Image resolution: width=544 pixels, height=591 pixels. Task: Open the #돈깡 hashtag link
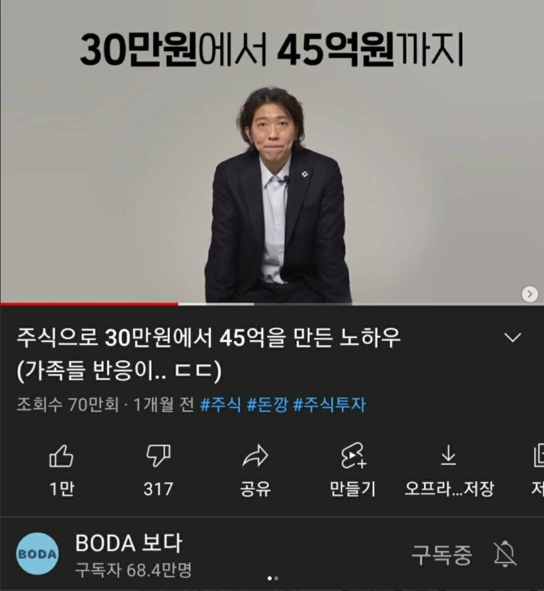[x=267, y=405]
